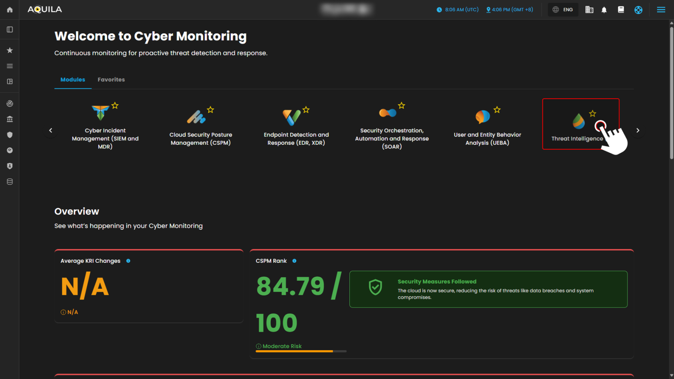
Task: Click the home icon in the sidebar
Action: (x=10, y=10)
